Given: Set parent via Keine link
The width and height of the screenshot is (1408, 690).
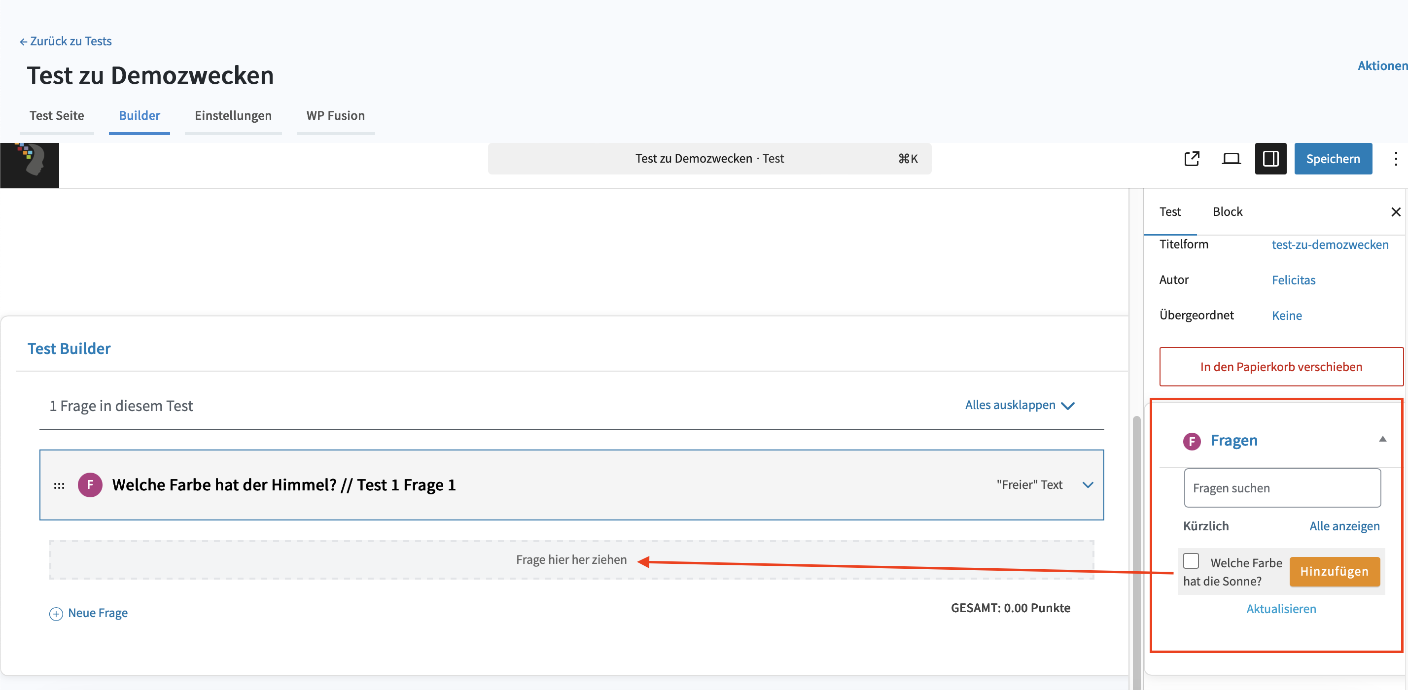Looking at the screenshot, I should [x=1287, y=315].
